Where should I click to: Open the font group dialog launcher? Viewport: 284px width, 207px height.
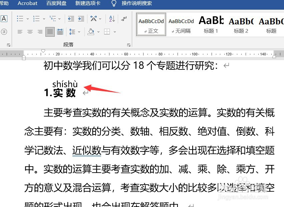coord(9,45)
